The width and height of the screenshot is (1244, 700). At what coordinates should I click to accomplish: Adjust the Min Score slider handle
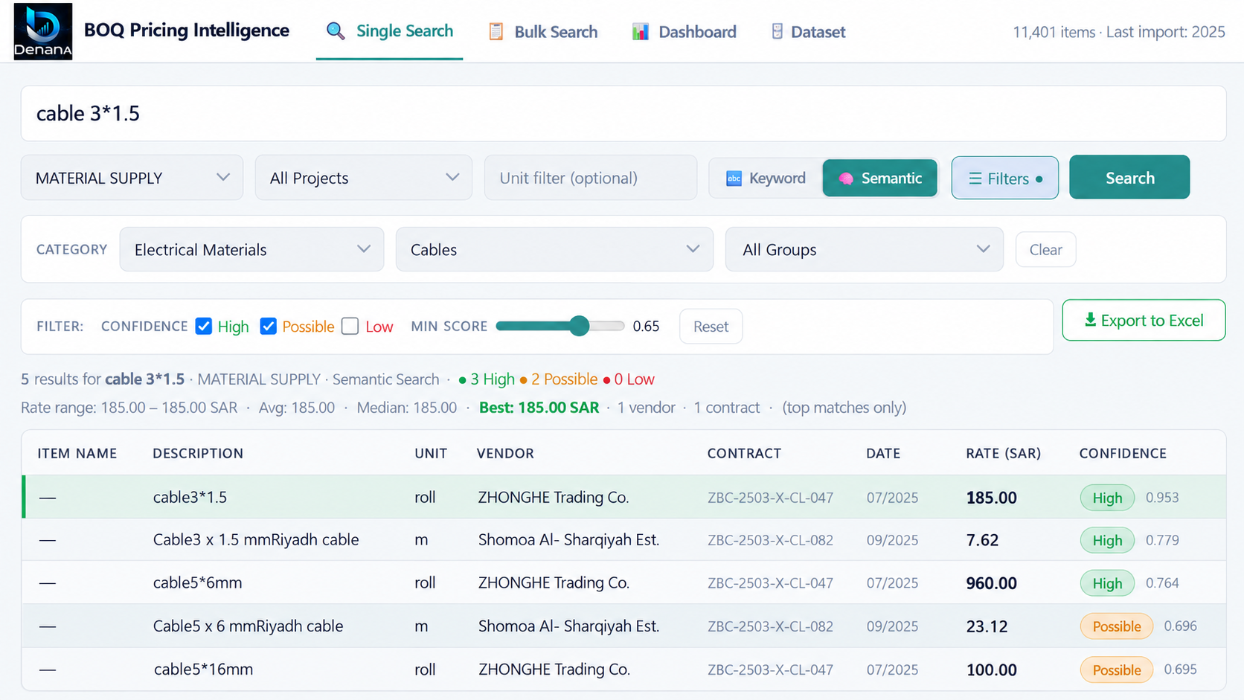(580, 326)
